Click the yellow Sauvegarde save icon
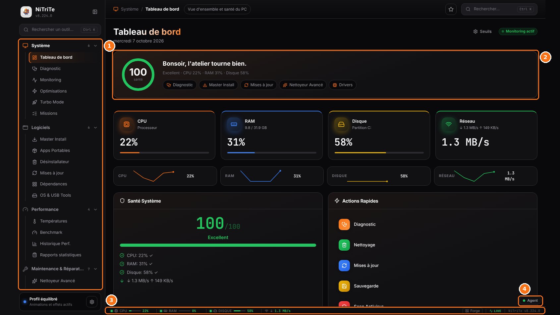This screenshot has width=560, height=315. 344,286
